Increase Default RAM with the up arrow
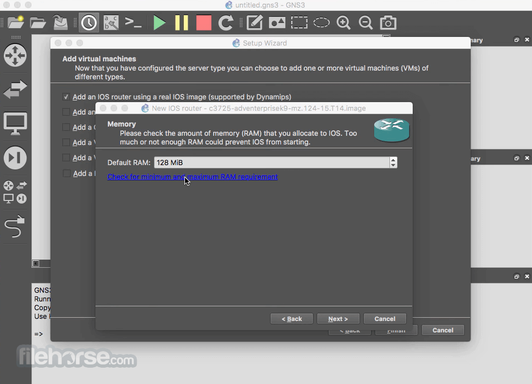This screenshot has width=532, height=384. (x=393, y=160)
